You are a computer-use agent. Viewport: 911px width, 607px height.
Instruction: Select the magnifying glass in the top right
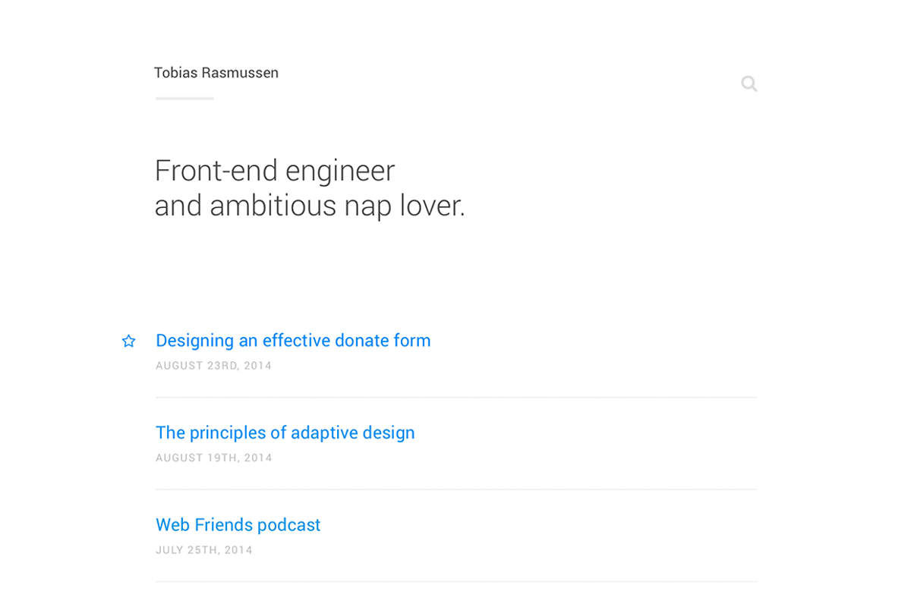click(x=749, y=83)
